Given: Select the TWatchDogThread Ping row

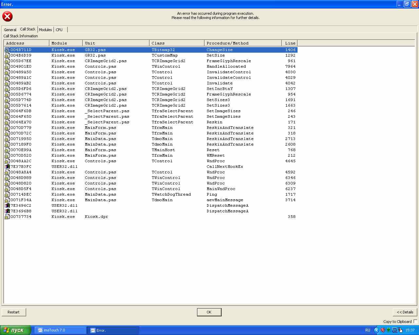Looking at the screenshot, I should click(x=171, y=195).
